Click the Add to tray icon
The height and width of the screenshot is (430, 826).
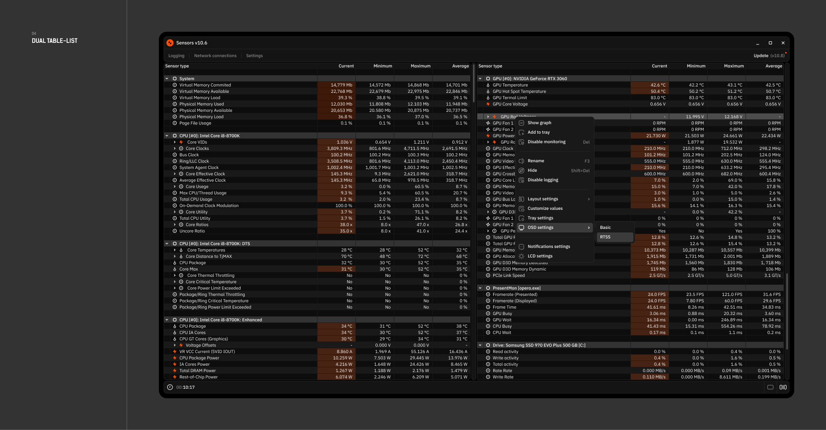coord(521,132)
